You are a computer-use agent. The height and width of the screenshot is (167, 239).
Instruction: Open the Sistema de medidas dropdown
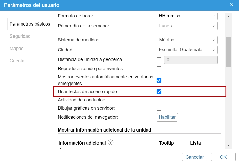tap(187, 40)
